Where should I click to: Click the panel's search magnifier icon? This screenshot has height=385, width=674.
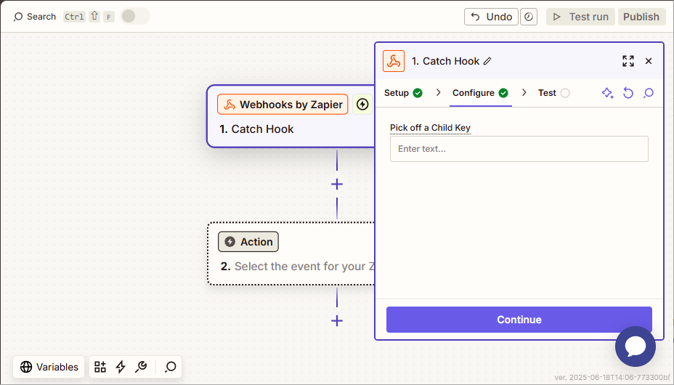tap(648, 93)
